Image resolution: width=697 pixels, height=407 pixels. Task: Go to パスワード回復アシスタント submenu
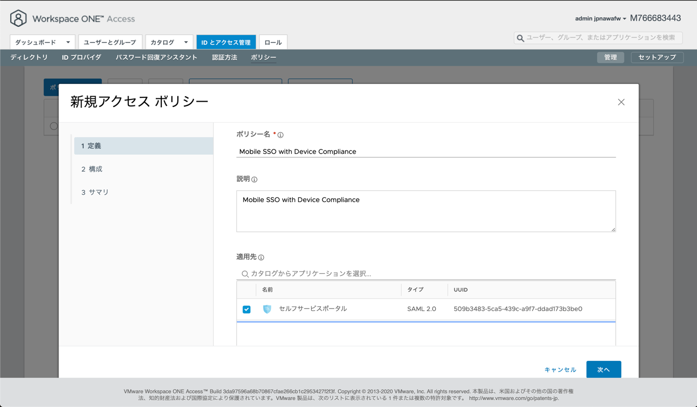click(x=156, y=58)
